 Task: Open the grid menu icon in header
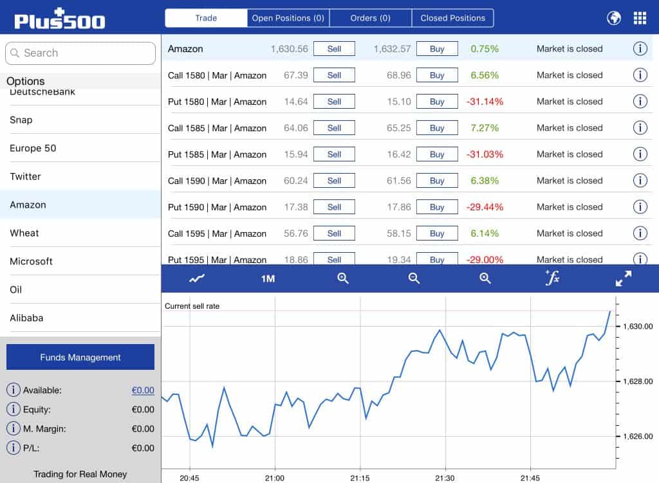pyautogui.click(x=640, y=18)
